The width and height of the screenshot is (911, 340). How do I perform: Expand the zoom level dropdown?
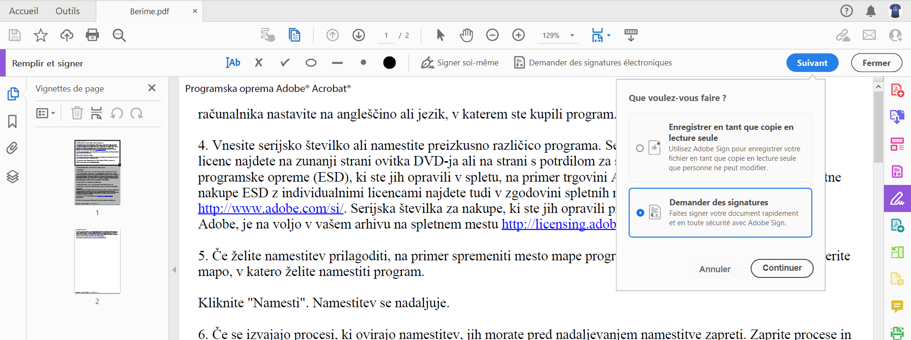572,36
